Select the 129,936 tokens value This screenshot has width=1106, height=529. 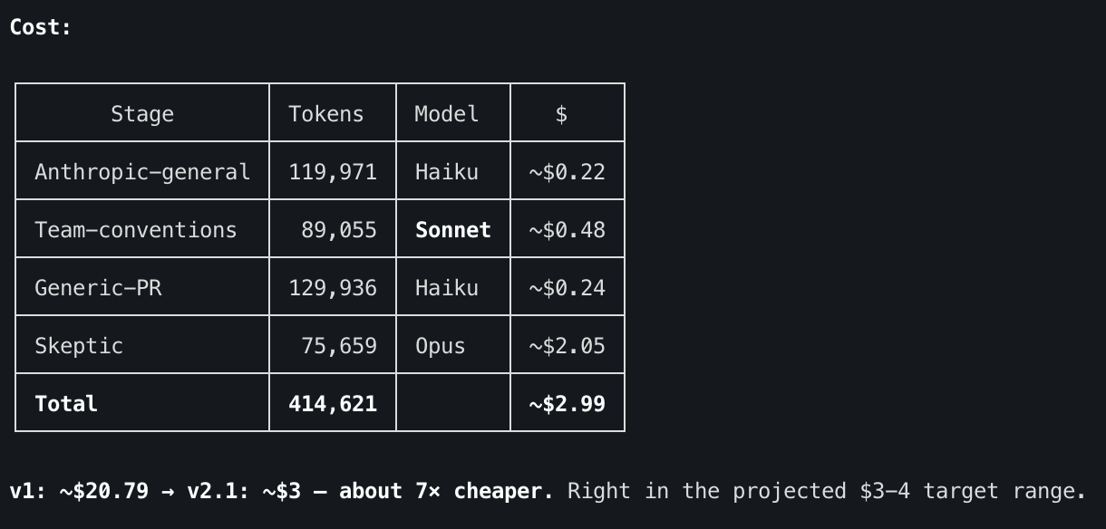(x=333, y=288)
